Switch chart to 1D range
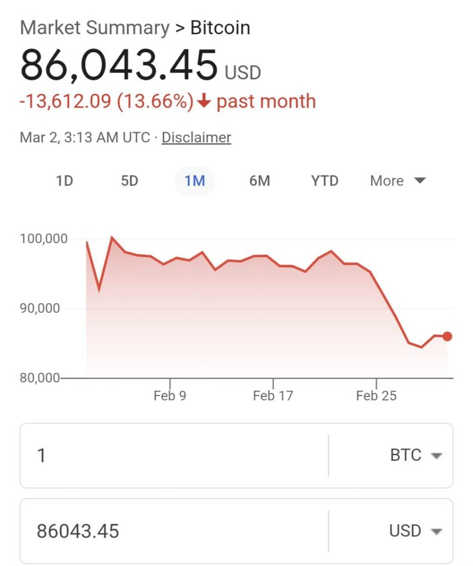The image size is (473, 566). [x=65, y=181]
